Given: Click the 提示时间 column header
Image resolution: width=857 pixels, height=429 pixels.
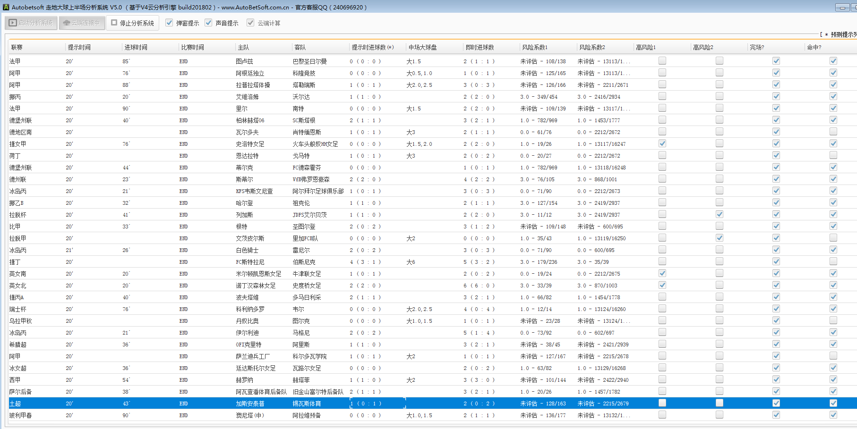Looking at the screenshot, I should (79, 47).
